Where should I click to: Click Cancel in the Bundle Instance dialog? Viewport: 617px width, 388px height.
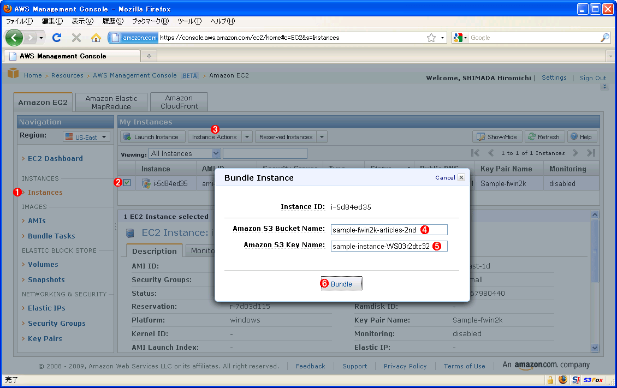tap(445, 178)
